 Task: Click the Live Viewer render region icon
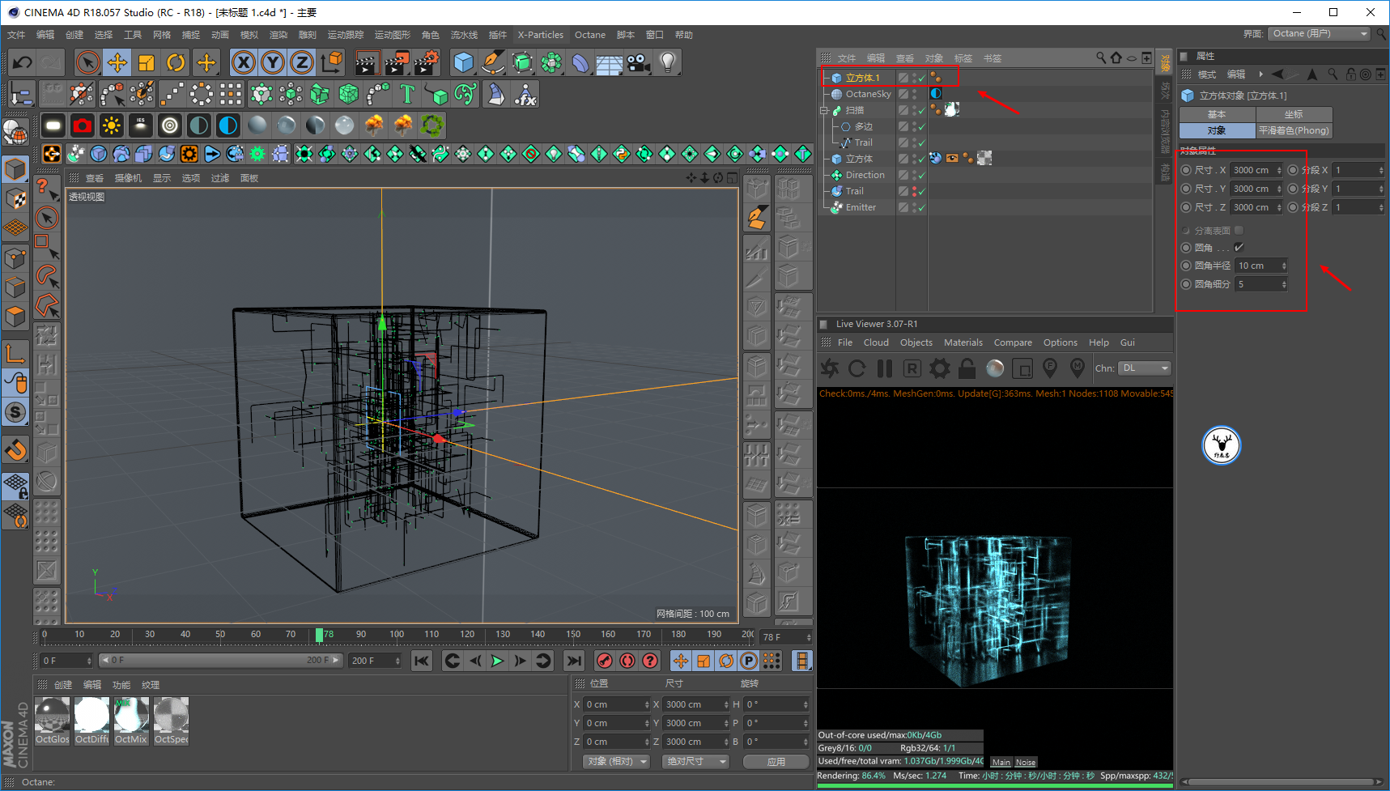pos(1022,368)
